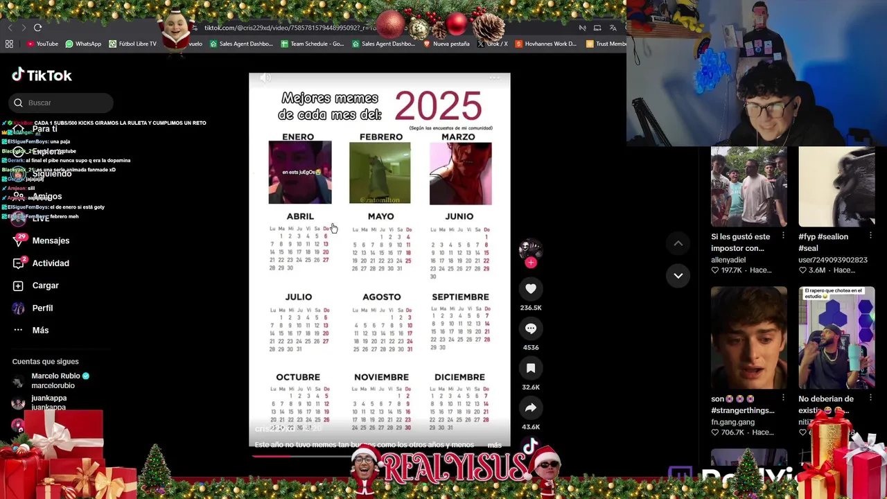The height and width of the screenshot is (499, 887).
Task: Open options for '#fyp #sealion' video
Action: [870, 236]
